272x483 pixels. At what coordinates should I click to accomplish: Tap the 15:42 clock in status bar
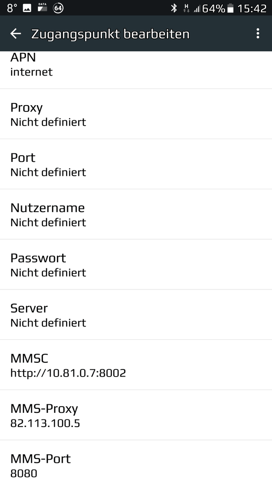(x=252, y=8)
